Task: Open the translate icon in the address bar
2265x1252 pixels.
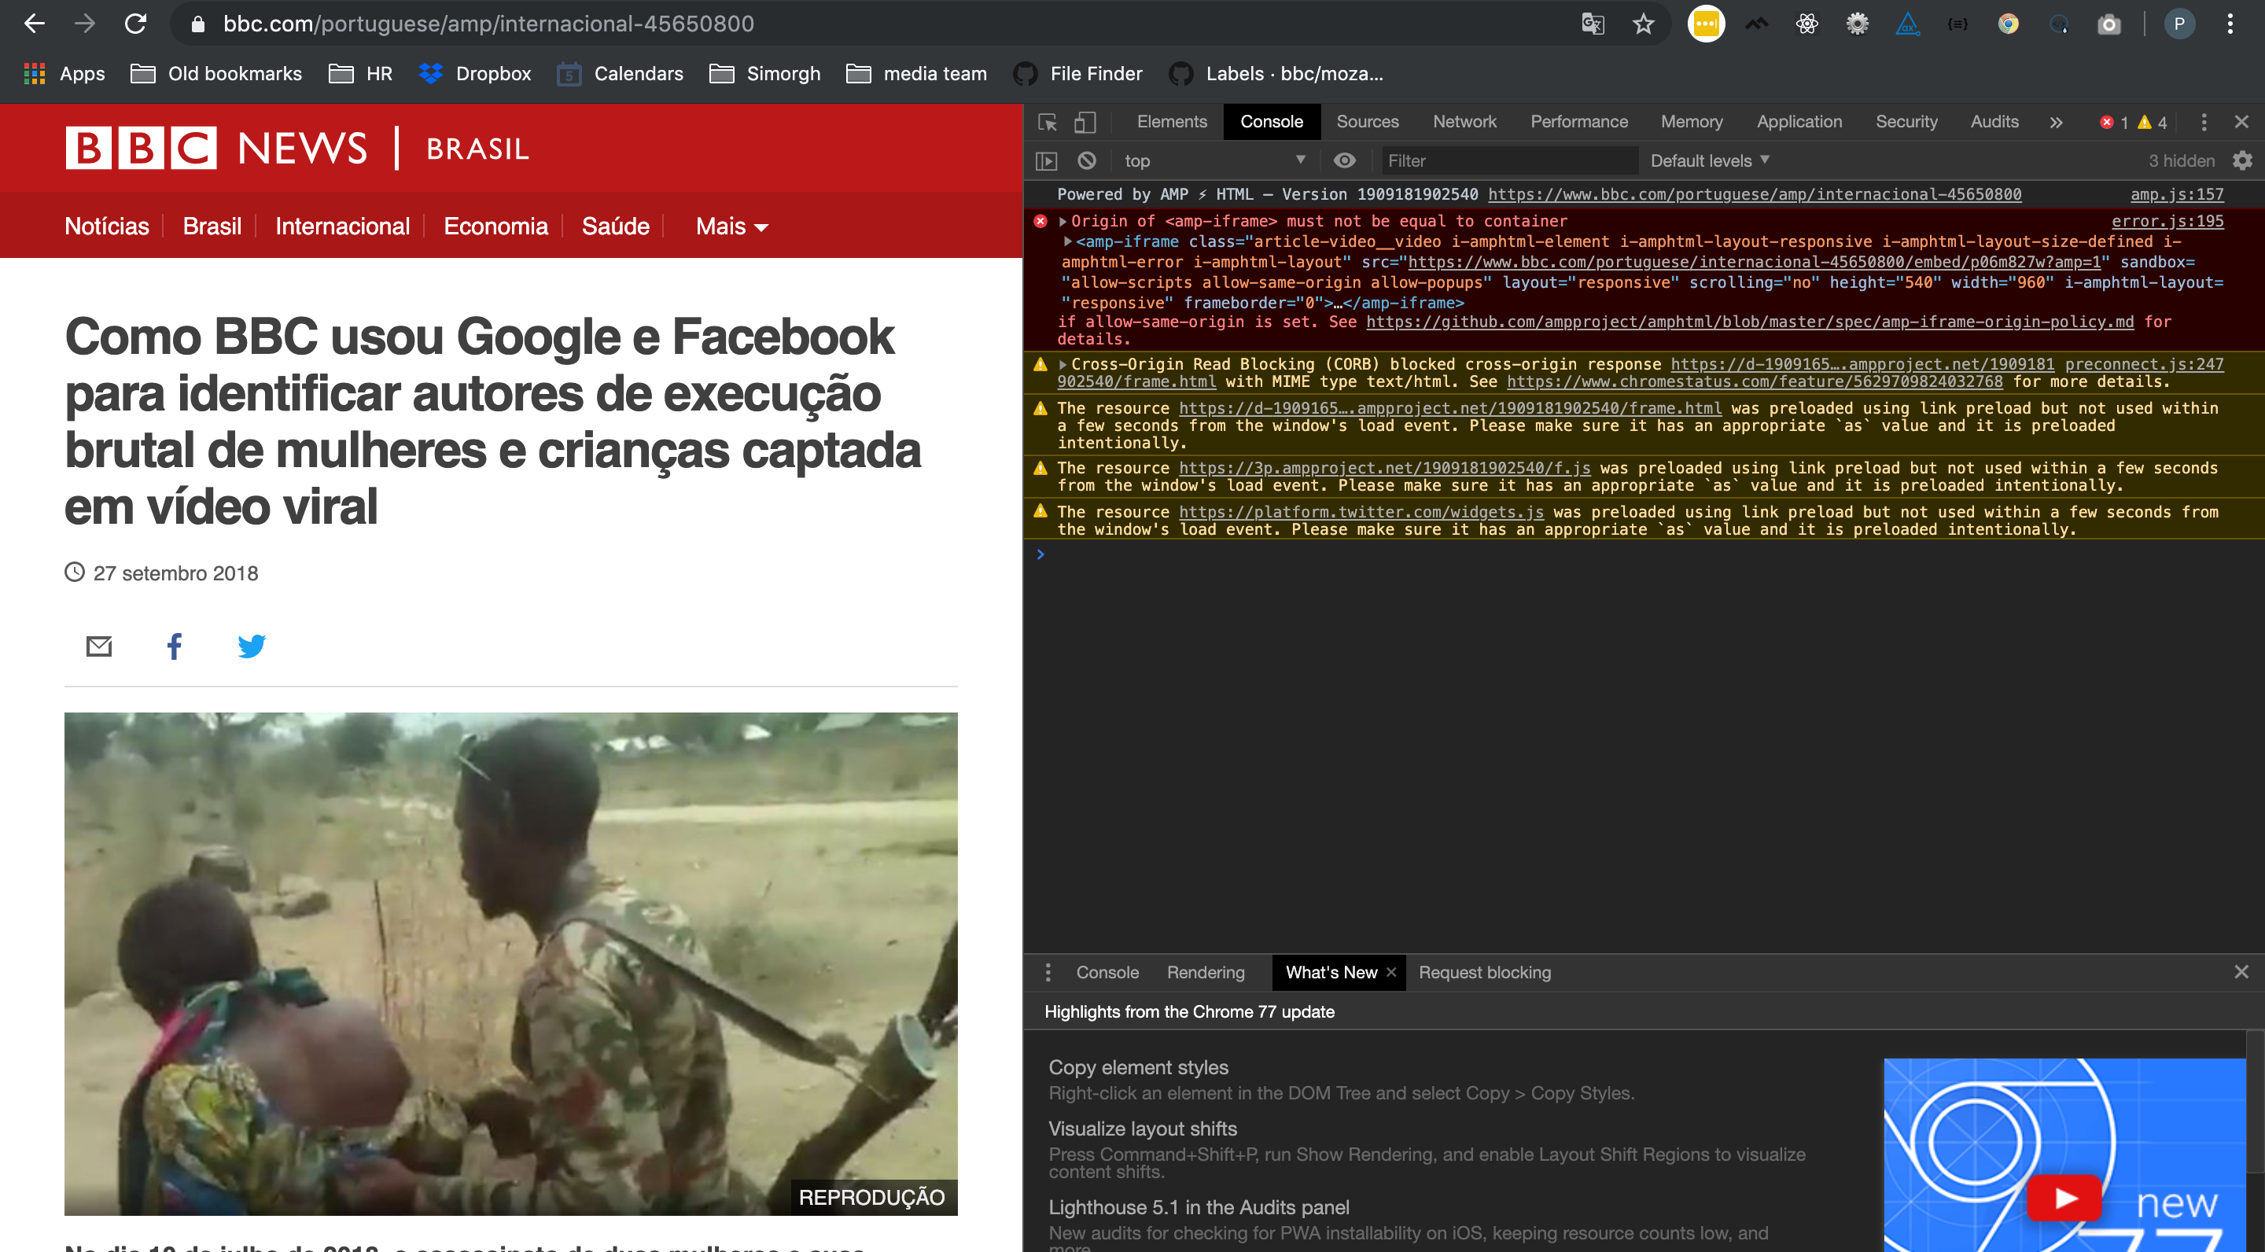Action: [1593, 23]
